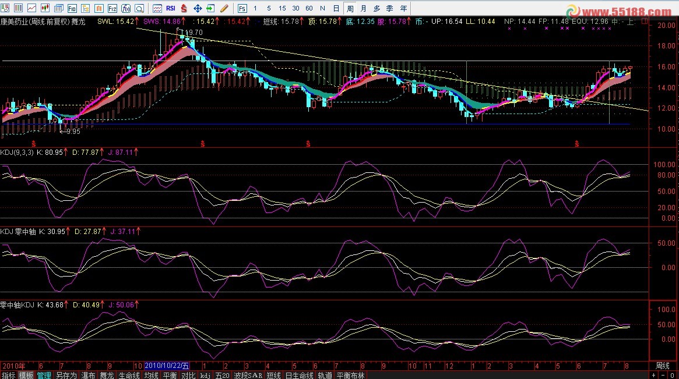Image resolution: width=679 pixels, height=379 pixels.
Task: Open the orange tree structure icon
Action: 85,8
